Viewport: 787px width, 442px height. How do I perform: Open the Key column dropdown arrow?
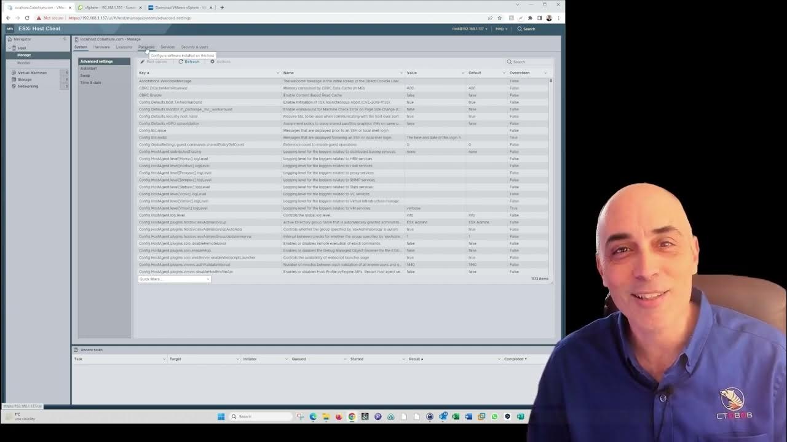(x=278, y=73)
